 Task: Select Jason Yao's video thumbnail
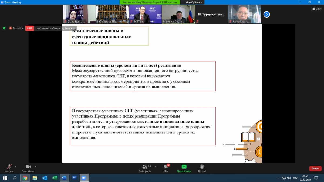[x=244, y=14]
